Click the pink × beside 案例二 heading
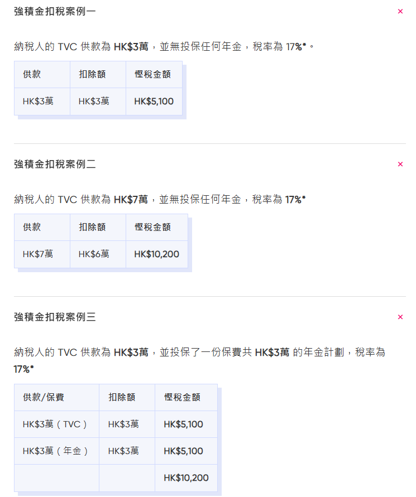Viewport: 416px width, 497px height. click(400, 164)
